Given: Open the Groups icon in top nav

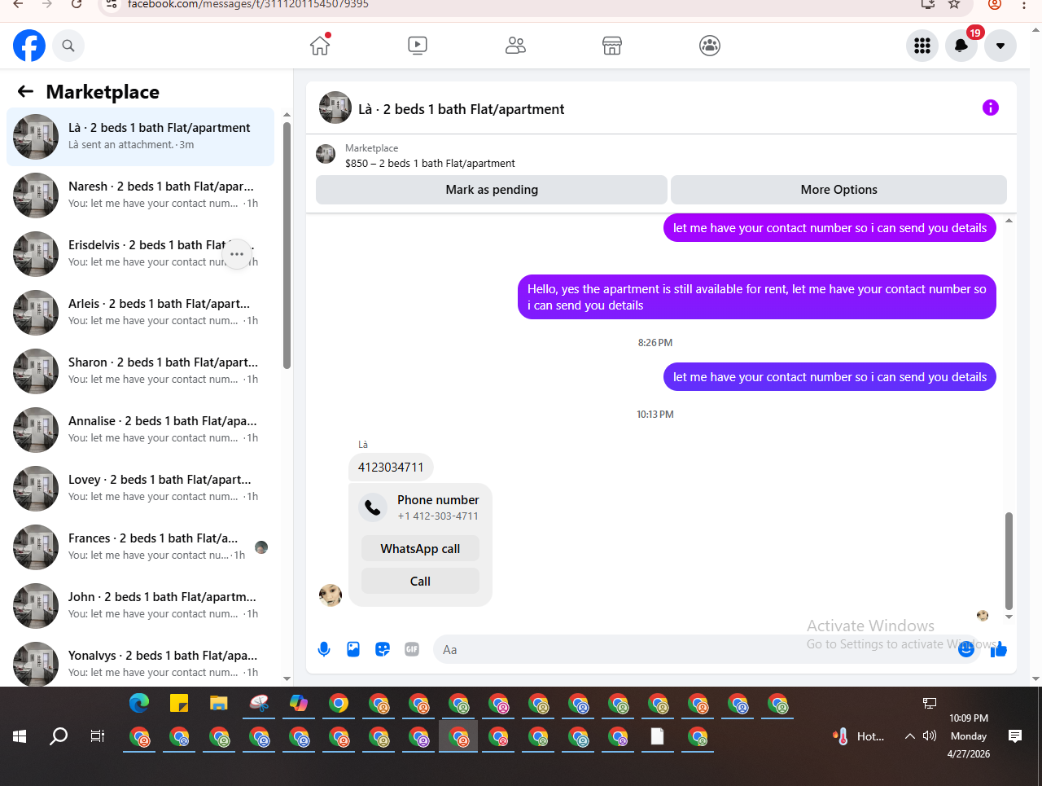Looking at the screenshot, I should coord(710,46).
